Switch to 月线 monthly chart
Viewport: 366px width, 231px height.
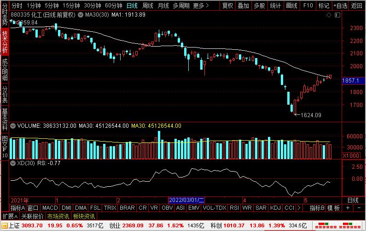[x=163, y=6]
